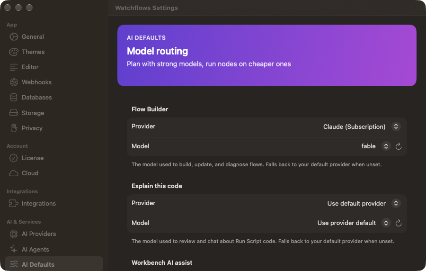Click the Themes palette icon

(14, 52)
